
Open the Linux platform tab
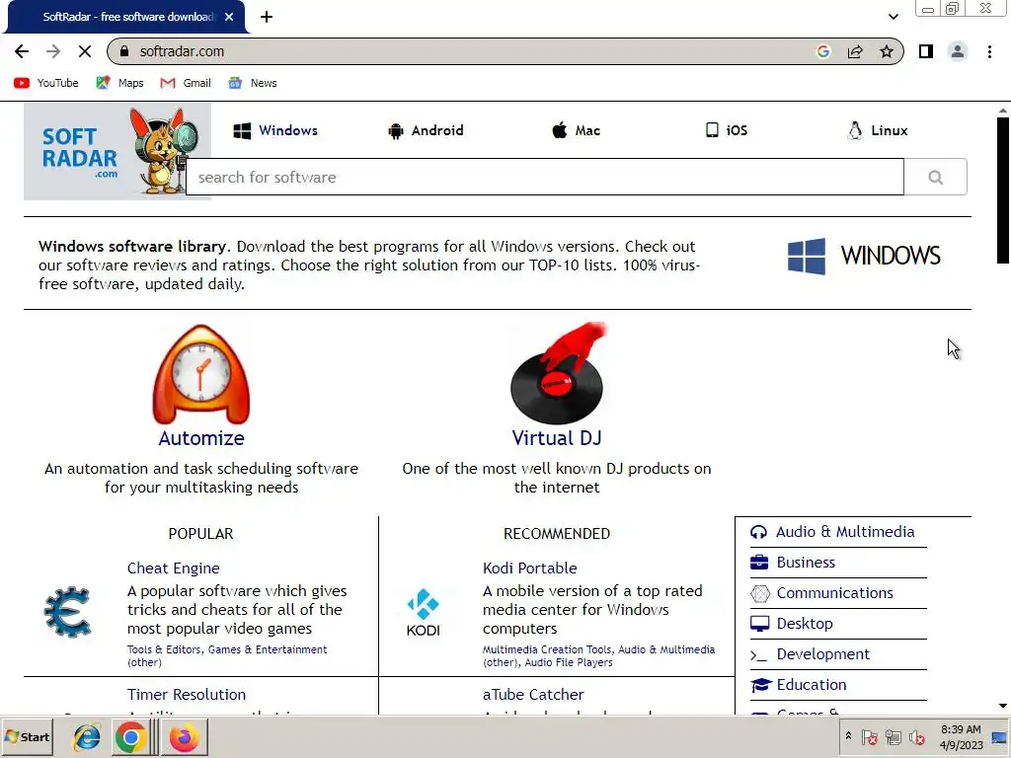[x=877, y=131]
